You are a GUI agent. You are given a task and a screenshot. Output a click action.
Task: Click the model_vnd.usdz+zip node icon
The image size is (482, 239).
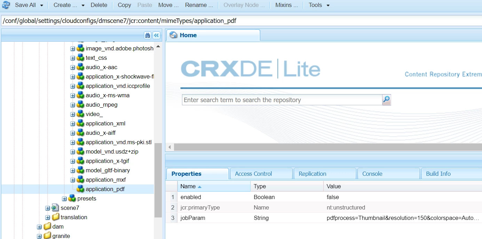pyautogui.click(x=80, y=151)
